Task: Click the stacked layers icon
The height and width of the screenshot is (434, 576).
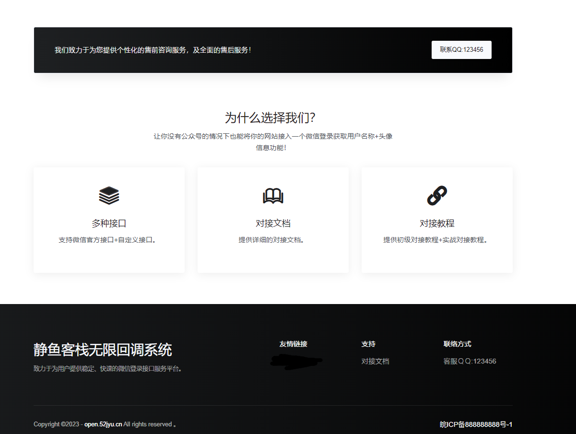Action: pos(109,196)
